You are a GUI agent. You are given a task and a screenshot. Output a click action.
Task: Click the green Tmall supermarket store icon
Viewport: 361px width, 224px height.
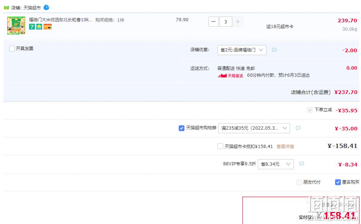[6, 8]
